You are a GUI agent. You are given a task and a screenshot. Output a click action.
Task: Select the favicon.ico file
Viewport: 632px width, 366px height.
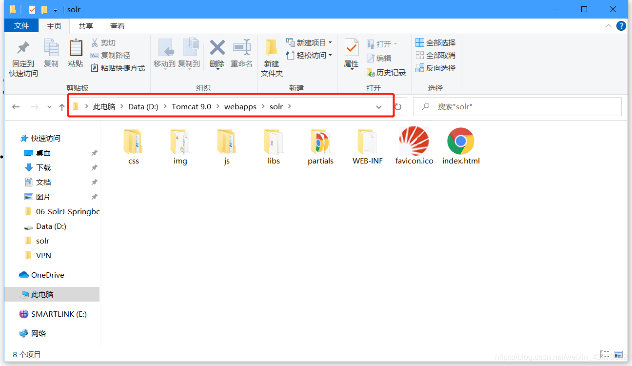(415, 146)
